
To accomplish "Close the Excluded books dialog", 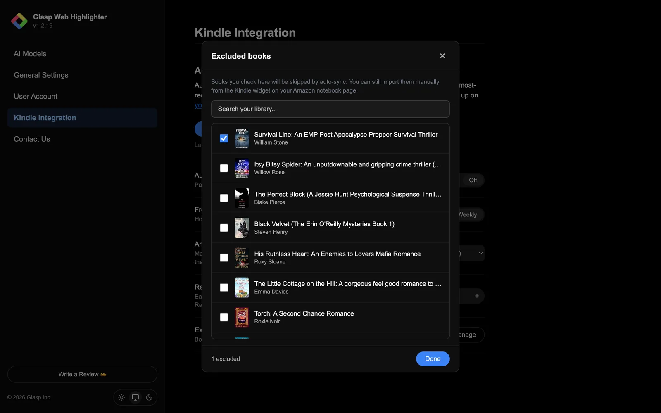I will click(442, 56).
